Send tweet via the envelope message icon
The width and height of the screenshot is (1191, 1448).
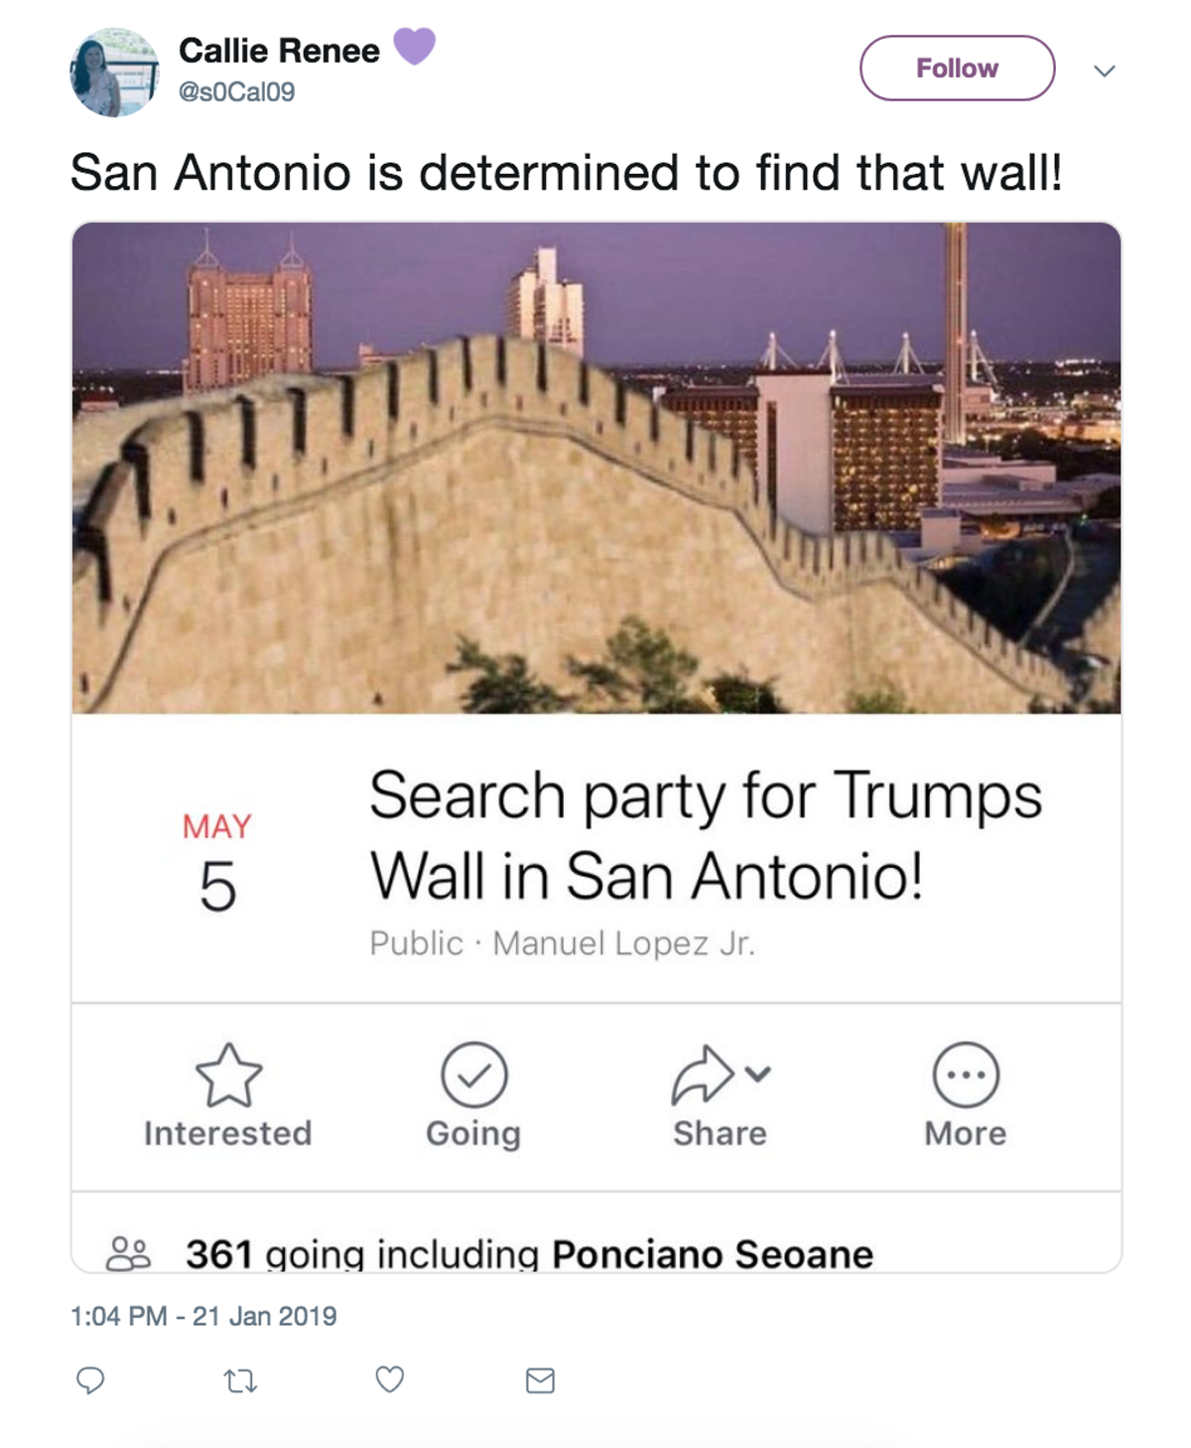click(540, 1380)
